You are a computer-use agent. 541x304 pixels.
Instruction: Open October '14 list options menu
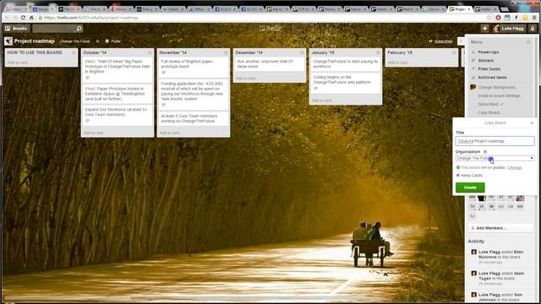coord(150,52)
